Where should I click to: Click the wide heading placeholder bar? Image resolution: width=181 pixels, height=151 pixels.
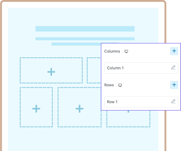click(x=85, y=29)
